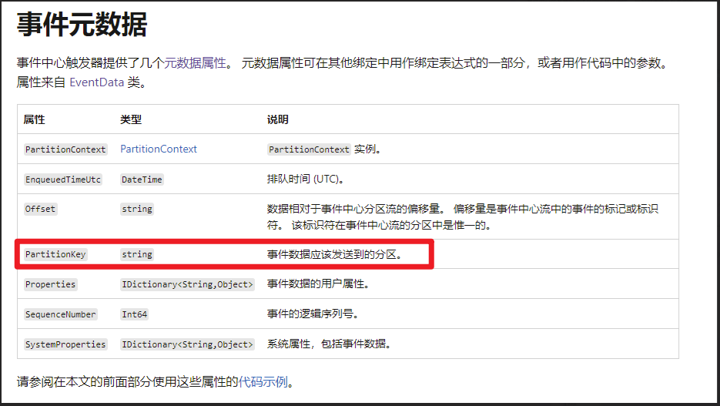Click the 事件元数据 heading
The width and height of the screenshot is (720, 406).
[82, 25]
